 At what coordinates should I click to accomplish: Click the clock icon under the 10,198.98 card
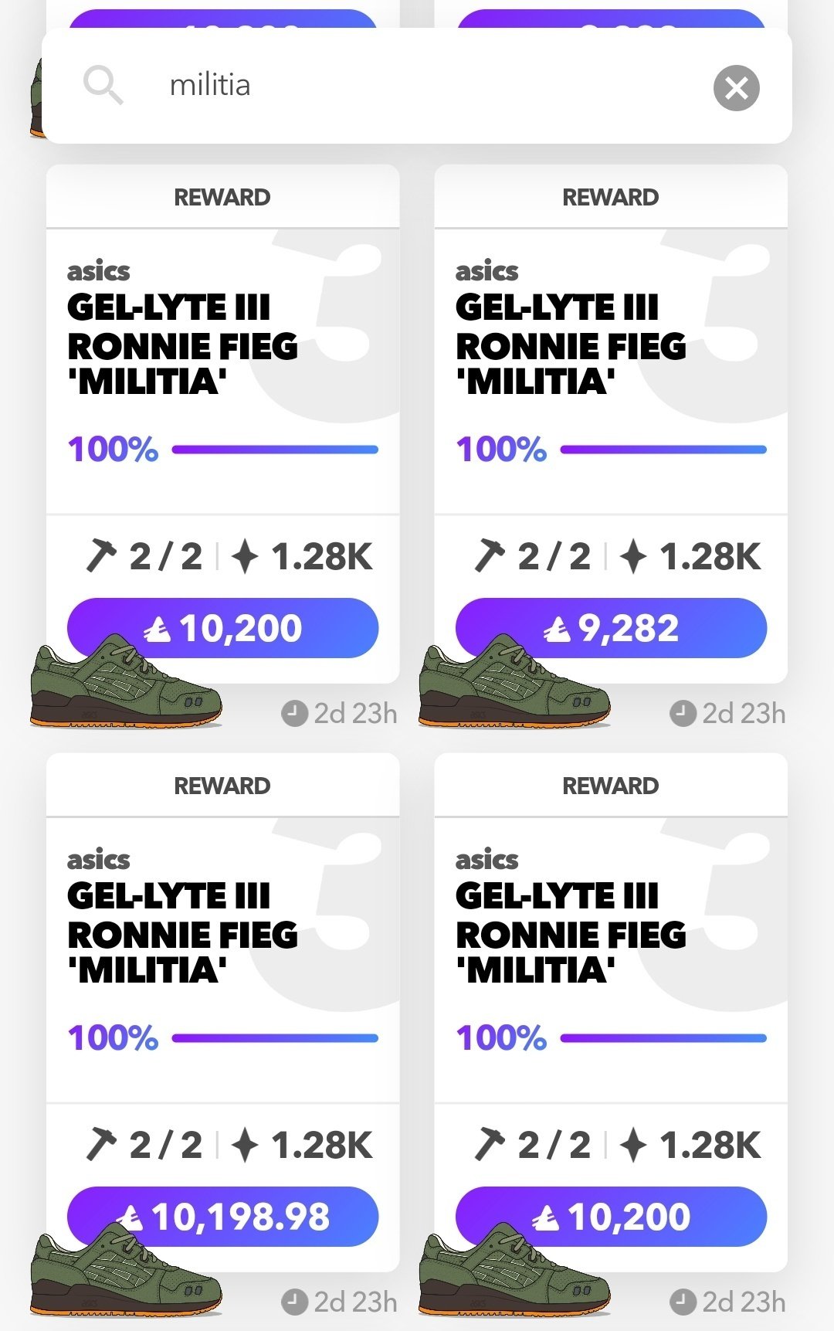(x=294, y=1302)
